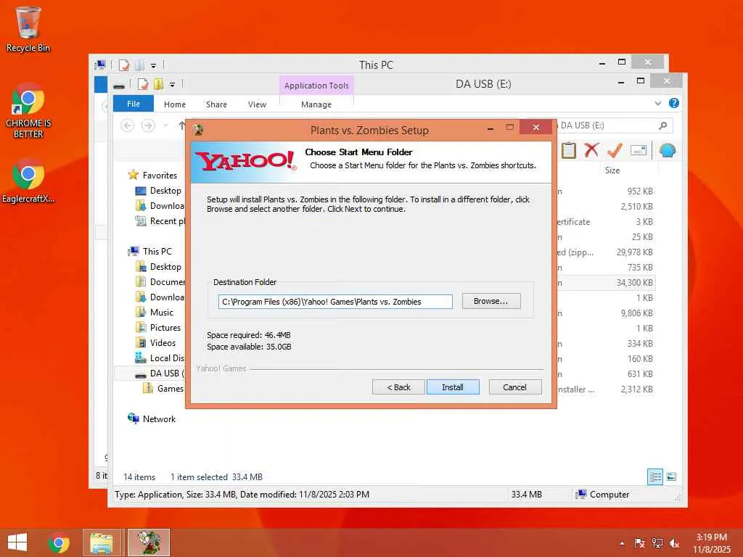The width and height of the screenshot is (743, 557).
Task: Select the file row sized 34,300 KB
Action: tap(606, 283)
